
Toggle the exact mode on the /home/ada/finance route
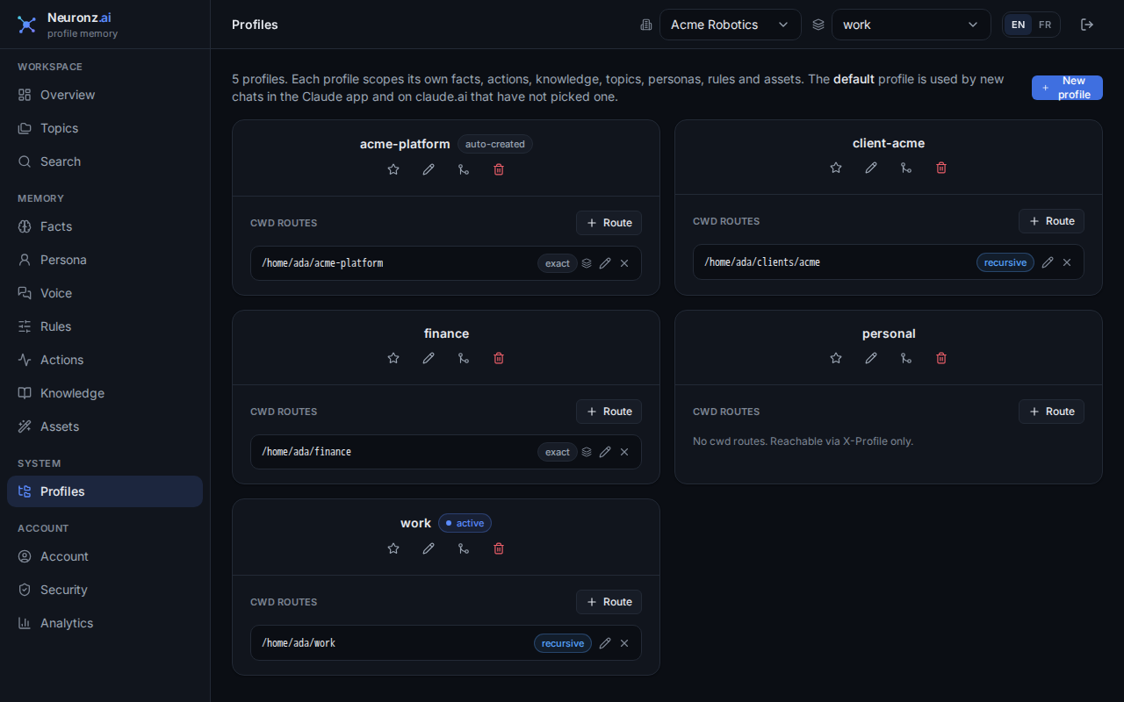[x=558, y=452]
